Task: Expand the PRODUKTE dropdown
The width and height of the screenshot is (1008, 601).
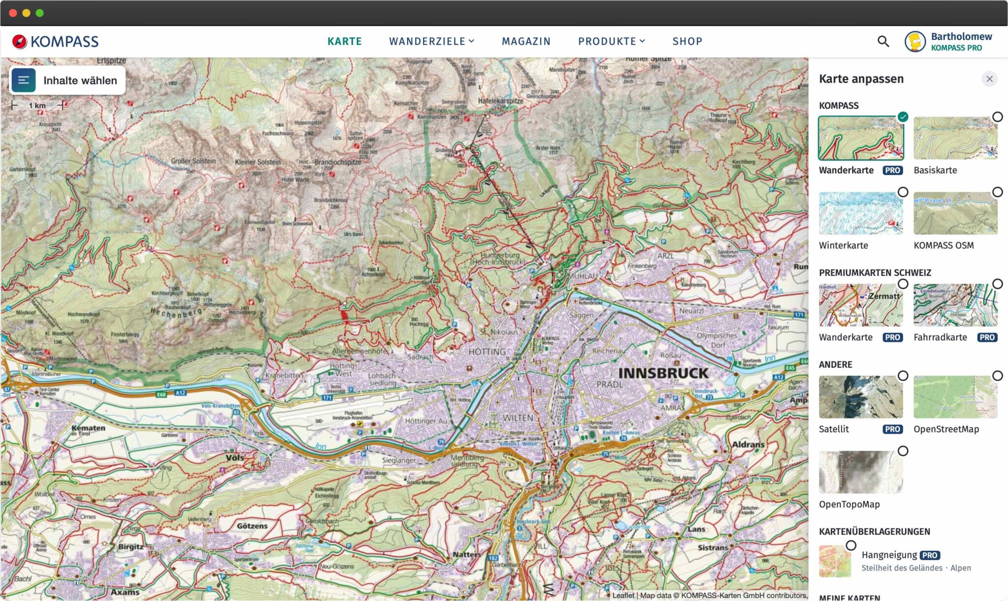Action: point(611,41)
